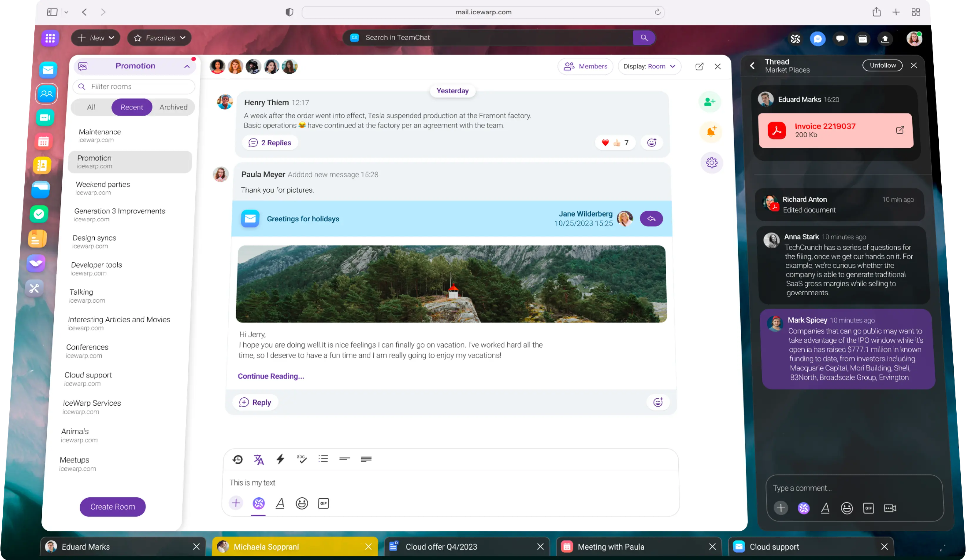Click the translate icon in message composer
Viewport: 966px width, 560px height.
(x=259, y=459)
